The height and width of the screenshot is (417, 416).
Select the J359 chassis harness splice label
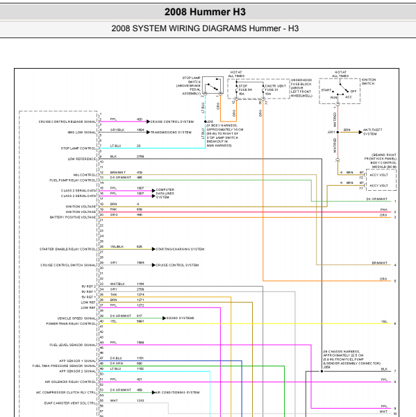coord(326,367)
